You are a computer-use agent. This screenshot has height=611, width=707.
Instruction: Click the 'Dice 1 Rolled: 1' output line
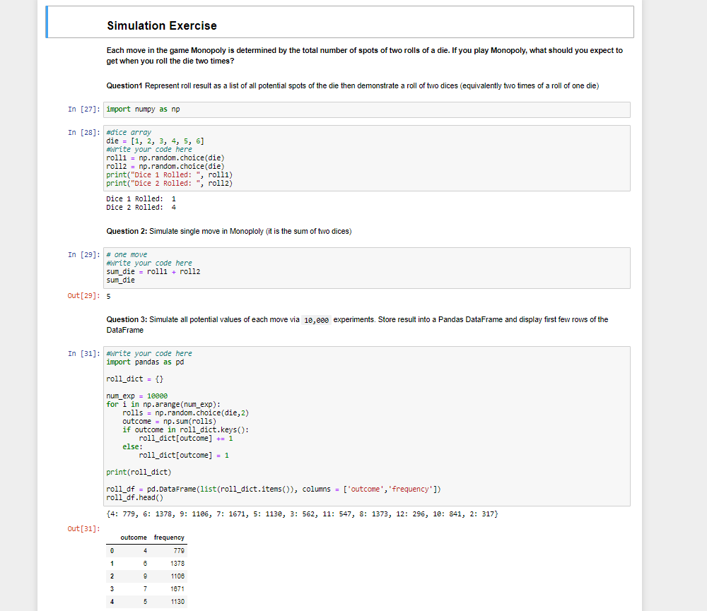(141, 198)
